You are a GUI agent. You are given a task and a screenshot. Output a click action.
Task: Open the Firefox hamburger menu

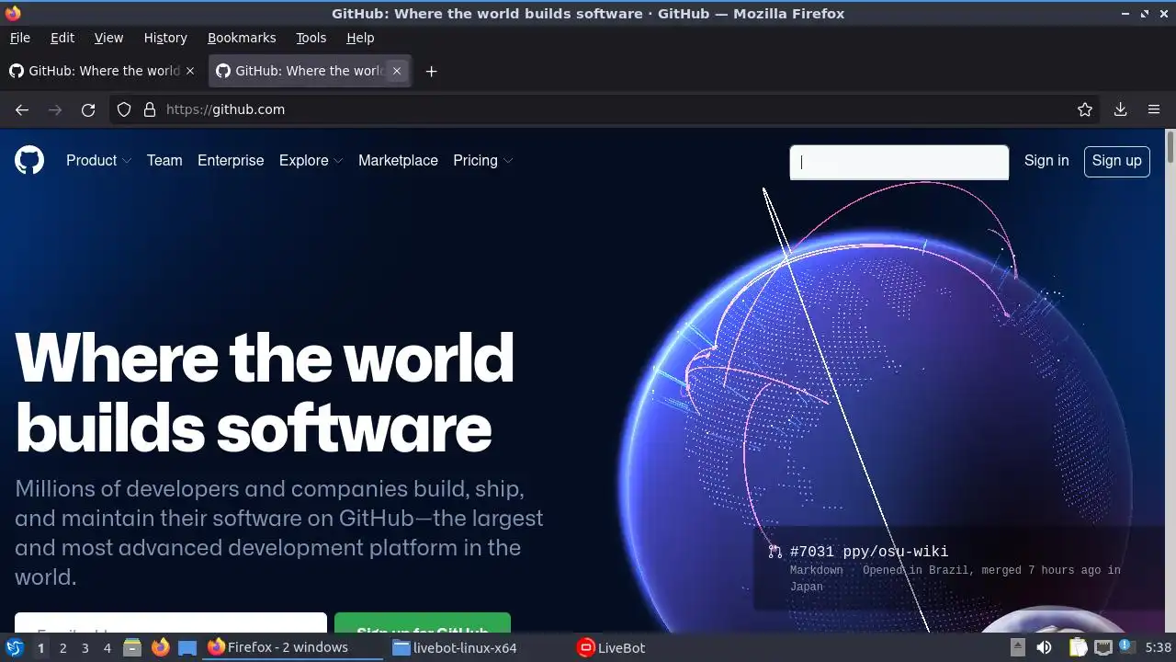pyautogui.click(x=1154, y=109)
